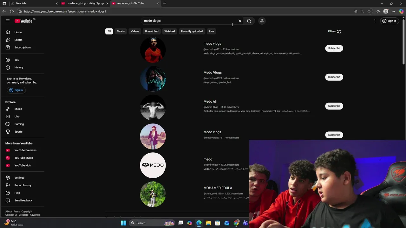Screen dimensions: 406x228
Task: Open the medo vlogs @medovlogs111 channel avatar
Action: click(x=153, y=50)
